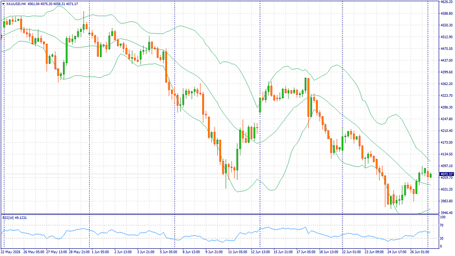
Task: Click the 4475.50 price axis label
Action: pos(447,49)
